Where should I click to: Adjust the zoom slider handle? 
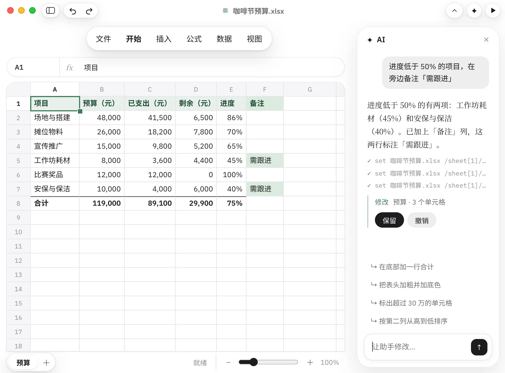click(x=254, y=362)
